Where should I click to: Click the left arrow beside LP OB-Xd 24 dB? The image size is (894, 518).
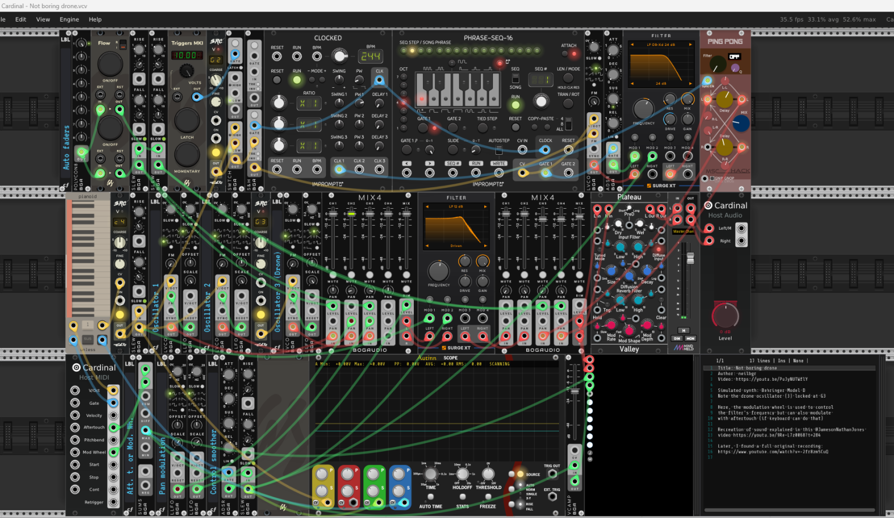[x=632, y=45]
